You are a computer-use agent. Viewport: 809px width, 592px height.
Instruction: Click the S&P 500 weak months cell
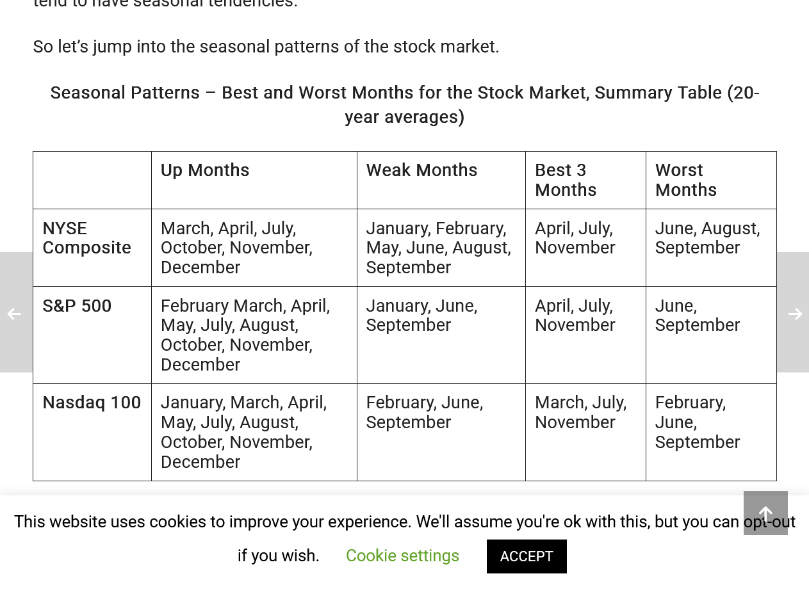coord(441,335)
